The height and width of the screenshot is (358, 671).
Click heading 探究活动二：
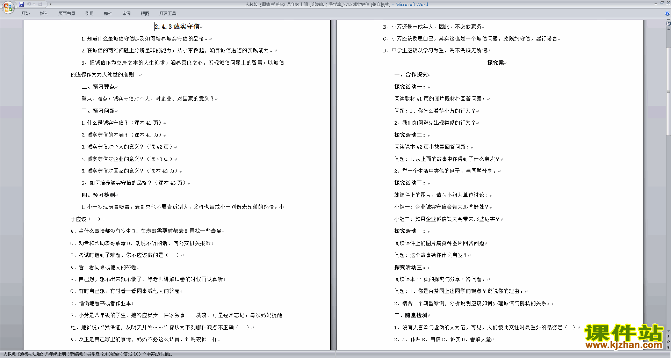[x=410, y=135]
